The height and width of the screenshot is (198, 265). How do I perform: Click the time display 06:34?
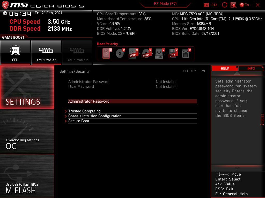click(20, 13)
